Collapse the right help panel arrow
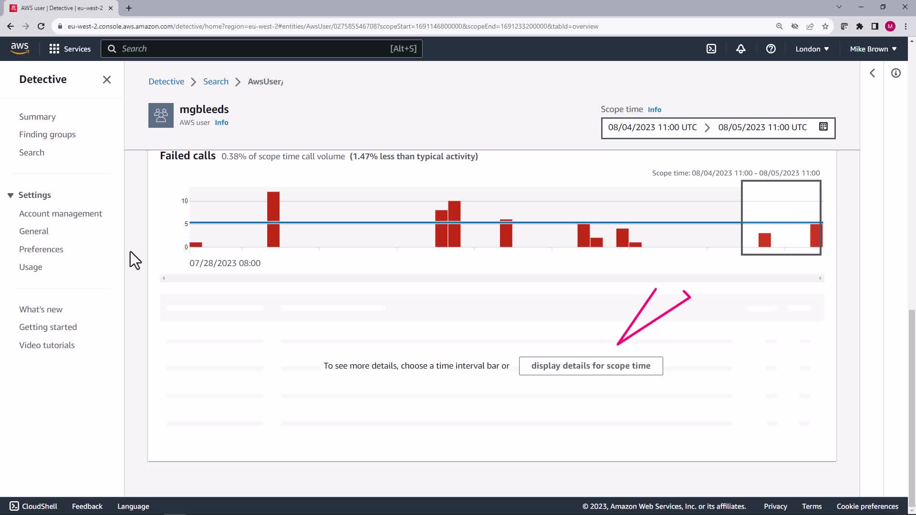916x515 pixels. [x=872, y=73]
